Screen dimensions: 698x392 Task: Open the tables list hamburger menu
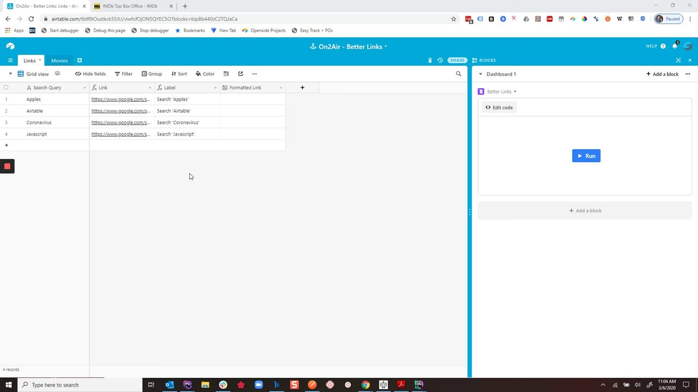pyautogui.click(x=10, y=60)
